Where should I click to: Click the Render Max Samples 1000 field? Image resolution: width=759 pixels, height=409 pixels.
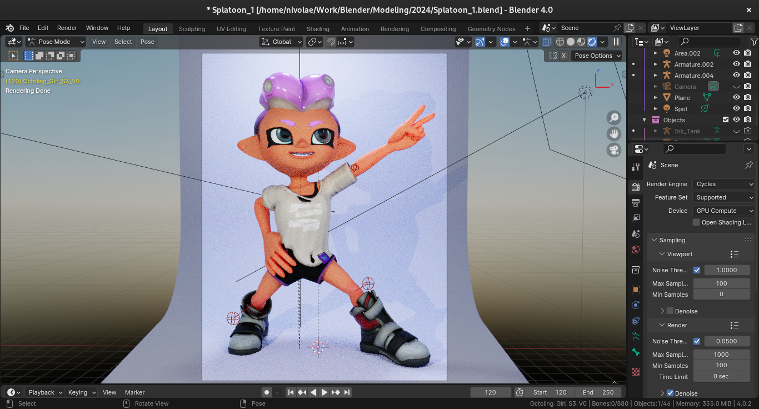(x=721, y=355)
